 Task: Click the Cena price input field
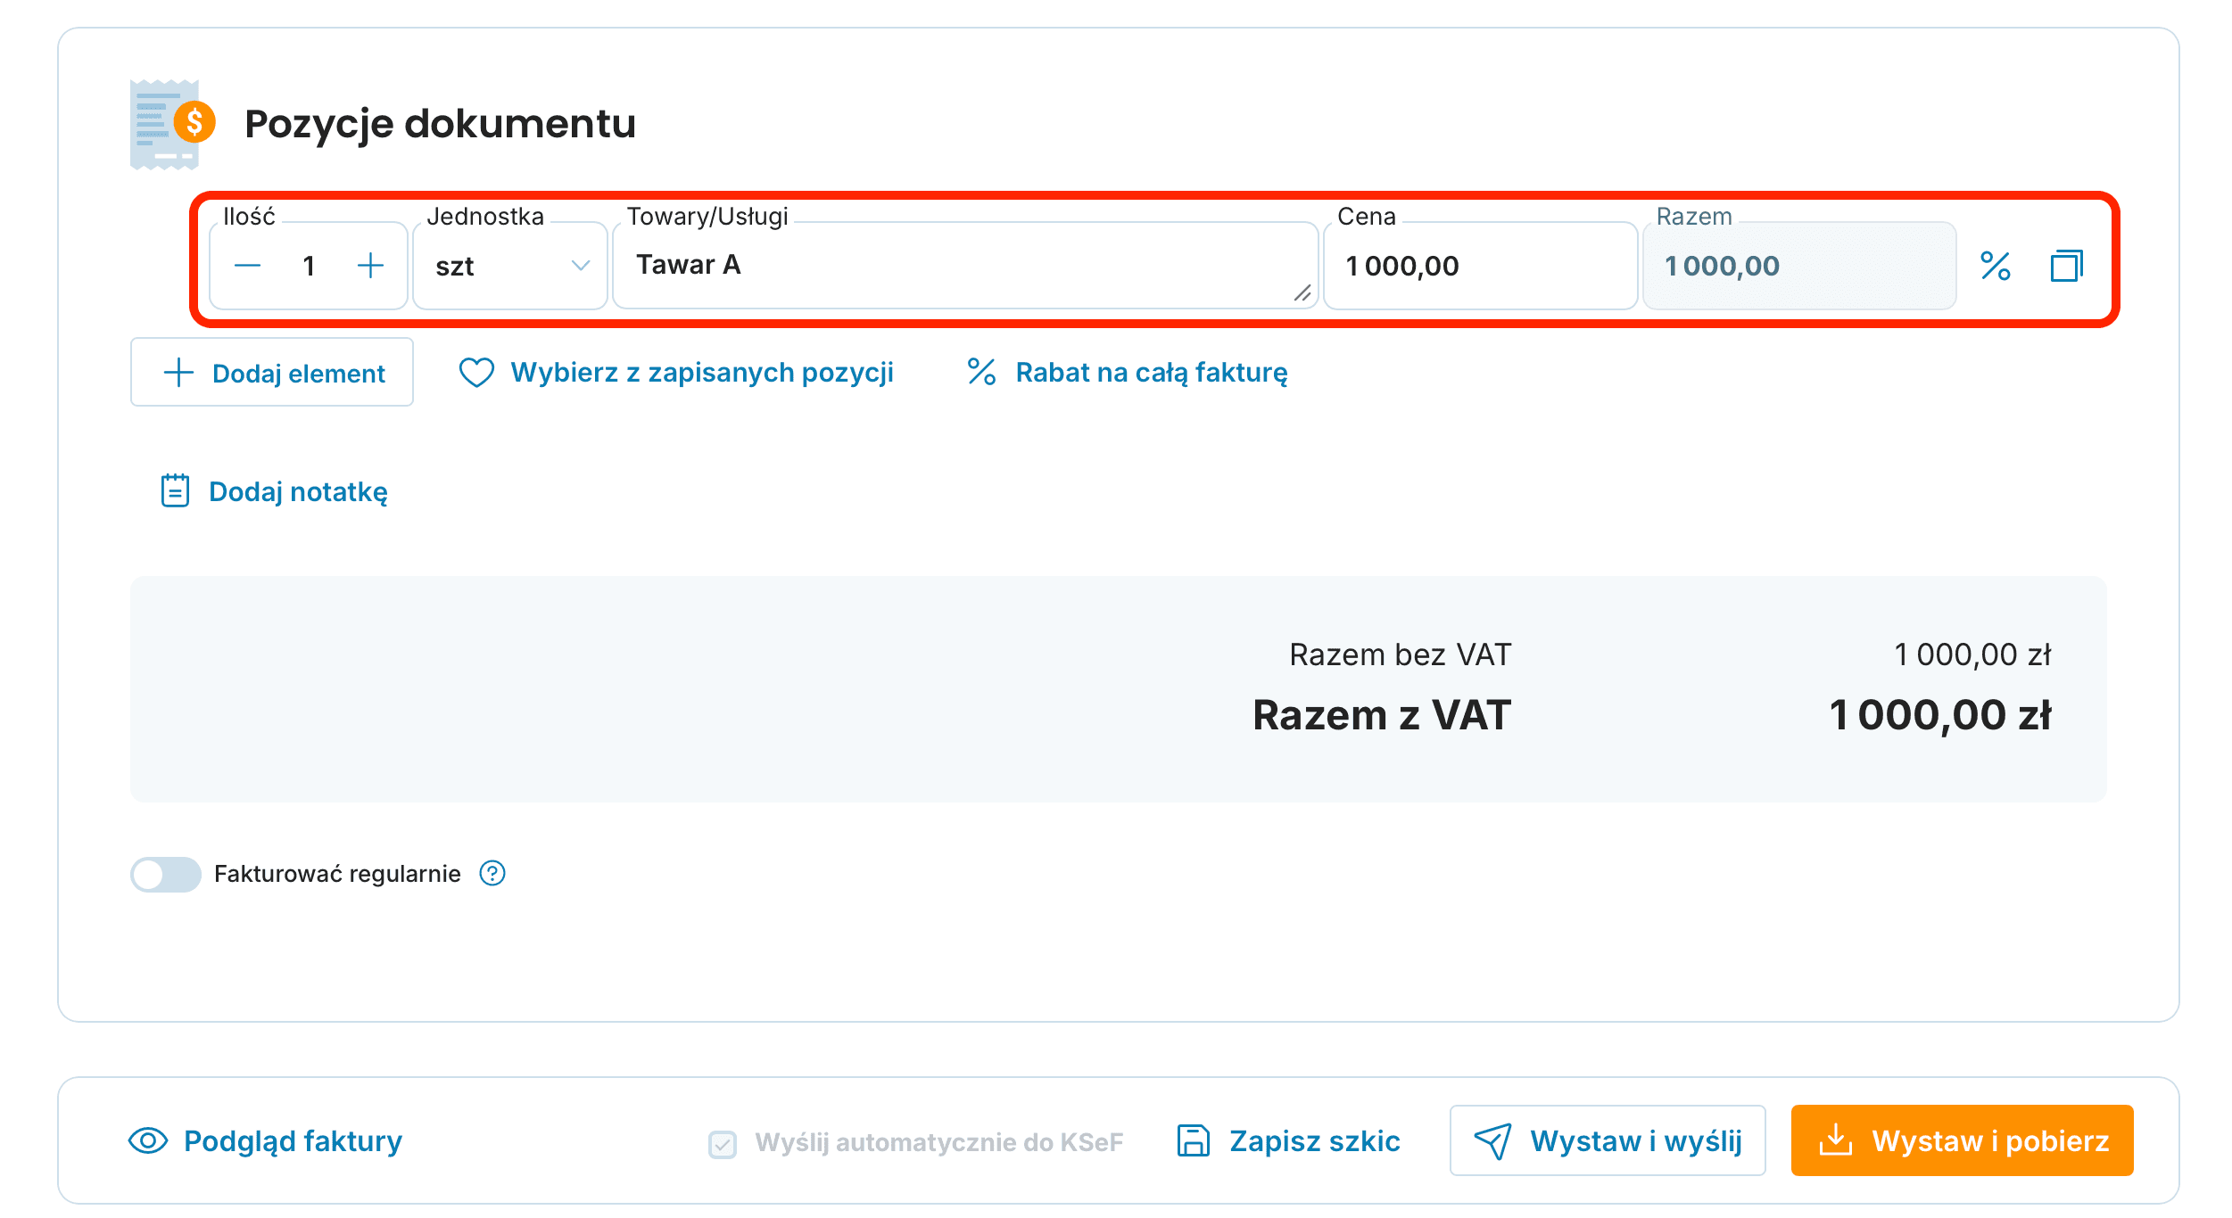click(x=1481, y=266)
